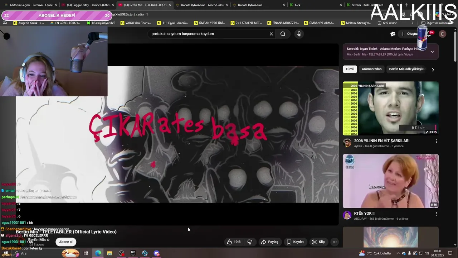Select the Berfin Mis adlı yükleyici chip

(407, 69)
